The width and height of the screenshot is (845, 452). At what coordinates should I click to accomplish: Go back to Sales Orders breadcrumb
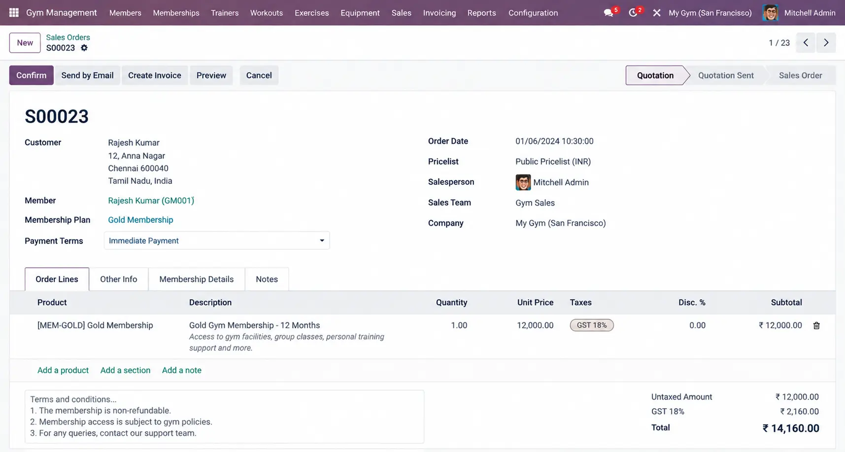click(68, 37)
